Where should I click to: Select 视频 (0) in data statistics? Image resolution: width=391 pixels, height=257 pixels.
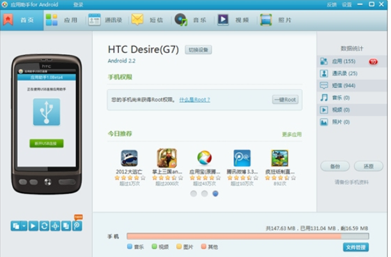pyautogui.click(x=352, y=110)
